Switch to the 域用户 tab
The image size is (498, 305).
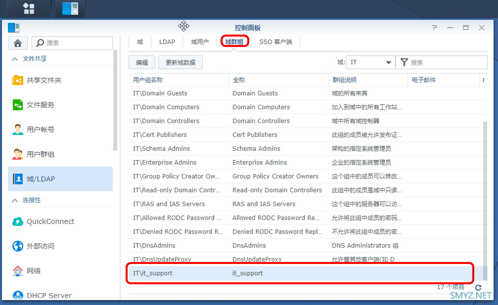pyautogui.click(x=200, y=42)
